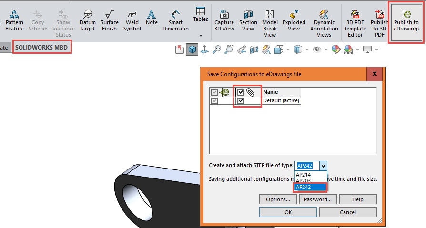Choose AP242 from the STEP type list

tap(311, 187)
